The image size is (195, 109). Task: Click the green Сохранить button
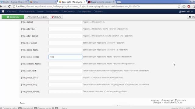13,17
